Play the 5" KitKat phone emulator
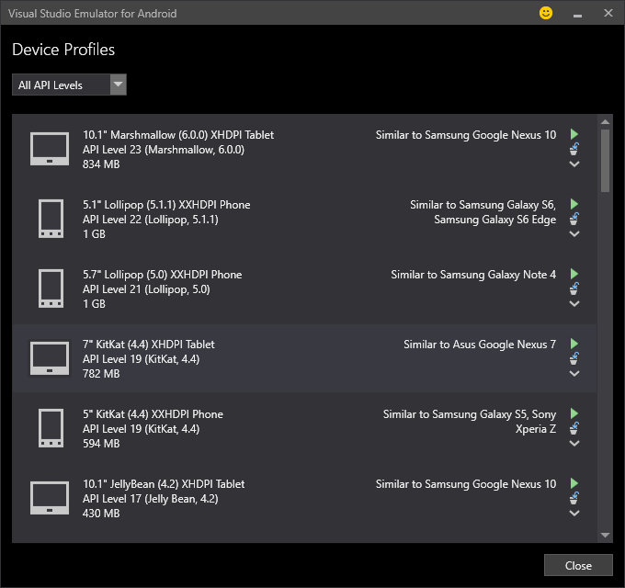 [574, 413]
